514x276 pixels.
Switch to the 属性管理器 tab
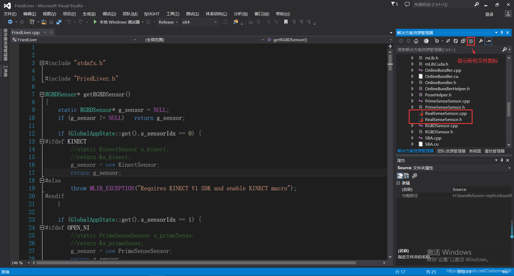click(494, 151)
